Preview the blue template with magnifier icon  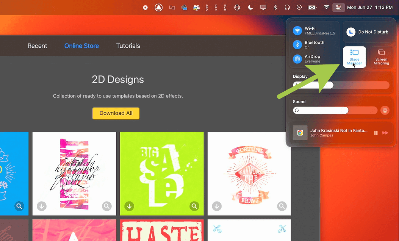[x=19, y=206]
